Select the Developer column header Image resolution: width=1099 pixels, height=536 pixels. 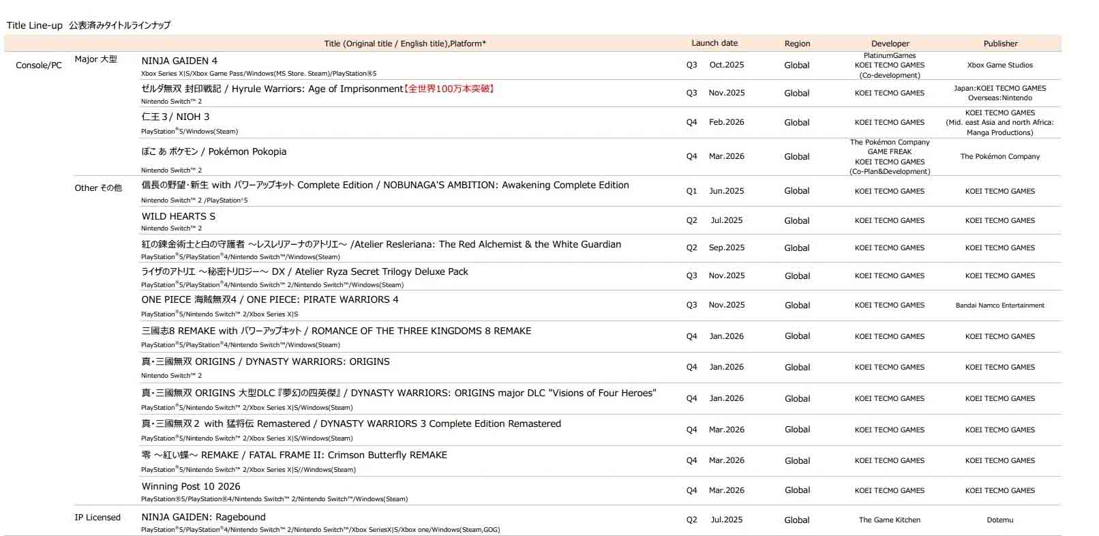click(890, 44)
